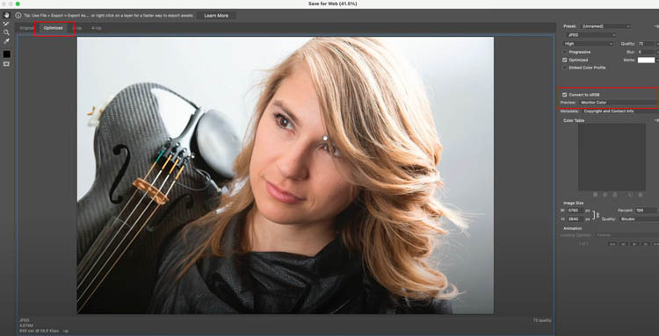Click the new color icon below Color Table
Viewport: 659px width, 336px height.
(630, 195)
